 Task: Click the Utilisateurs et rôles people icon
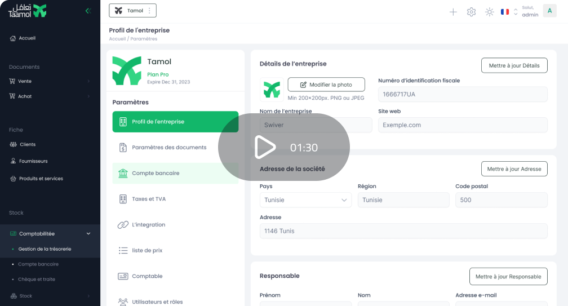tap(123, 301)
